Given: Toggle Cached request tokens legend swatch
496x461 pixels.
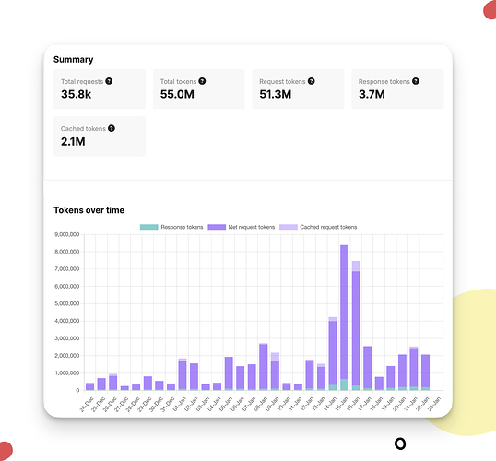Looking at the screenshot, I should 289,227.
